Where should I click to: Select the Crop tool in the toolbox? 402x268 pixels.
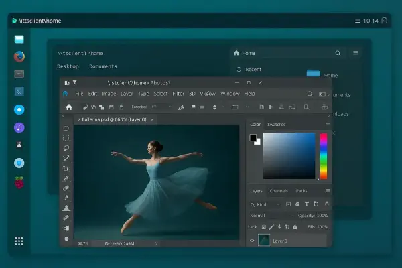coord(66,168)
